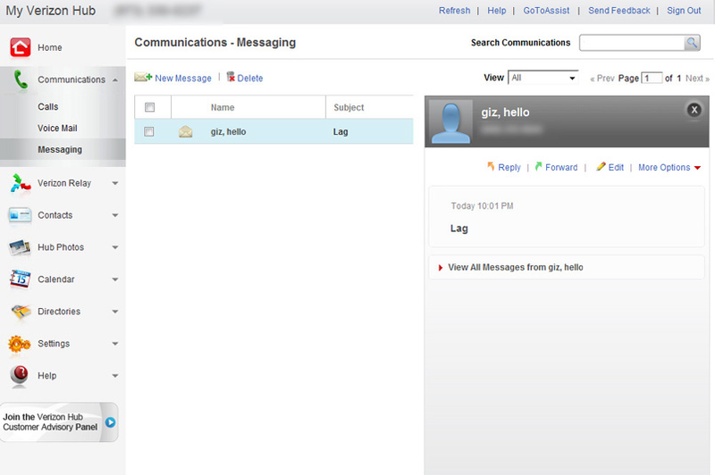
Task: Go to Home in sidebar
Action: tap(50, 47)
